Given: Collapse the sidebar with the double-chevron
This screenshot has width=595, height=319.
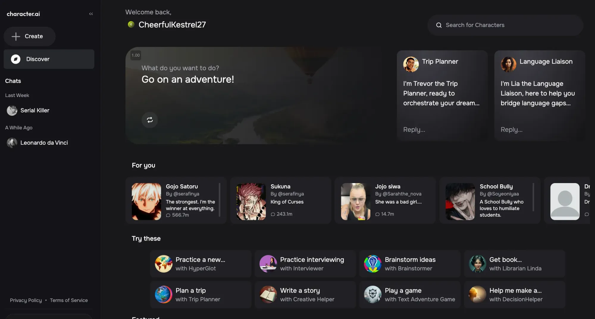Looking at the screenshot, I should 91,14.
